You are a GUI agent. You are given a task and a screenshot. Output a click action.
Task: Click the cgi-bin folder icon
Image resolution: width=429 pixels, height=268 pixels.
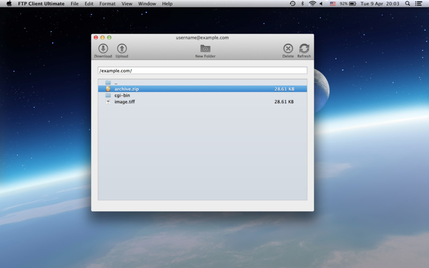click(108, 95)
